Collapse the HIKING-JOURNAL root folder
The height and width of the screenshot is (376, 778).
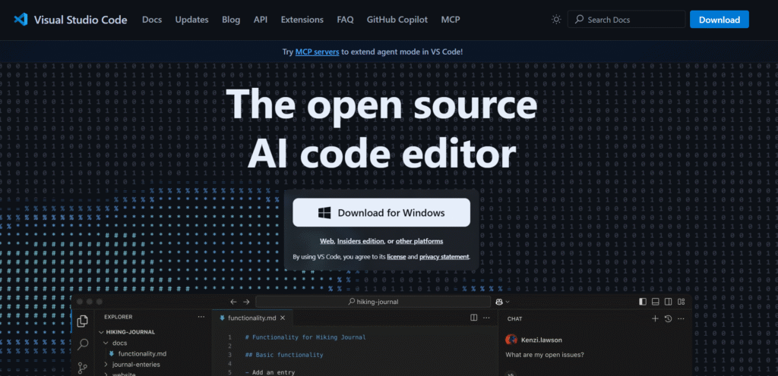pos(102,333)
